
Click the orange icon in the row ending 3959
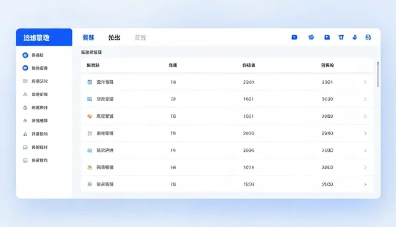coord(90,116)
